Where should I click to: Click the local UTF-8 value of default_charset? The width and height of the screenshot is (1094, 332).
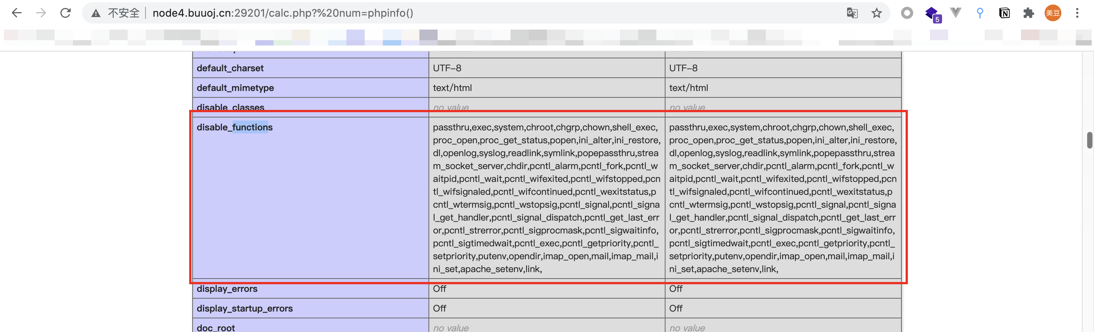[447, 68]
